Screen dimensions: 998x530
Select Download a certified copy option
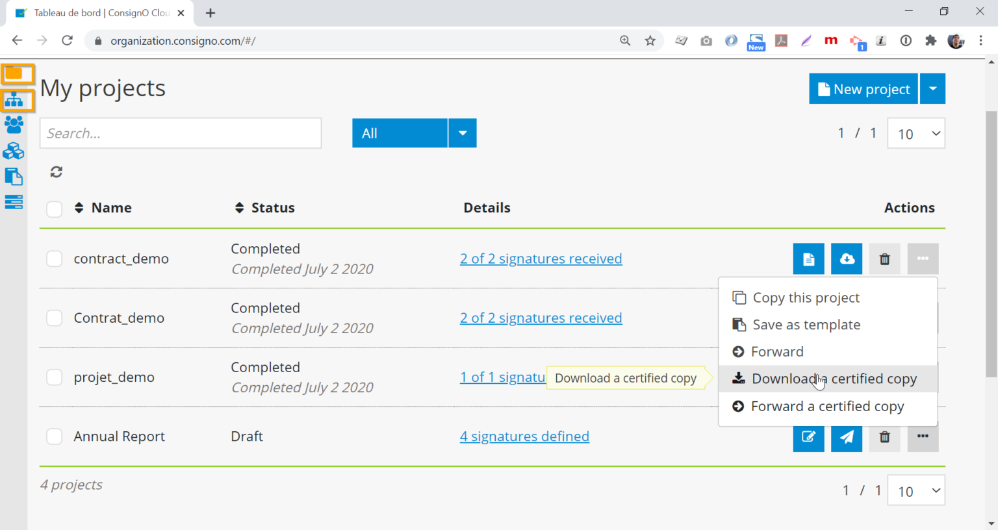[834, 379]
